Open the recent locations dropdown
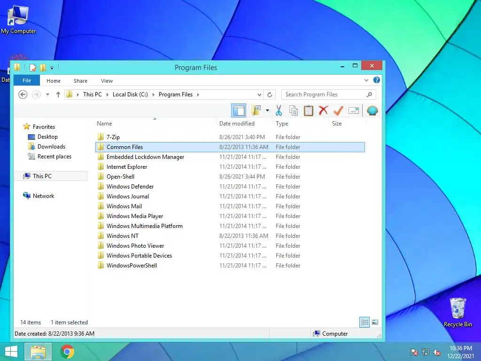This screenshot has height=361, width=481. [47, 94]
